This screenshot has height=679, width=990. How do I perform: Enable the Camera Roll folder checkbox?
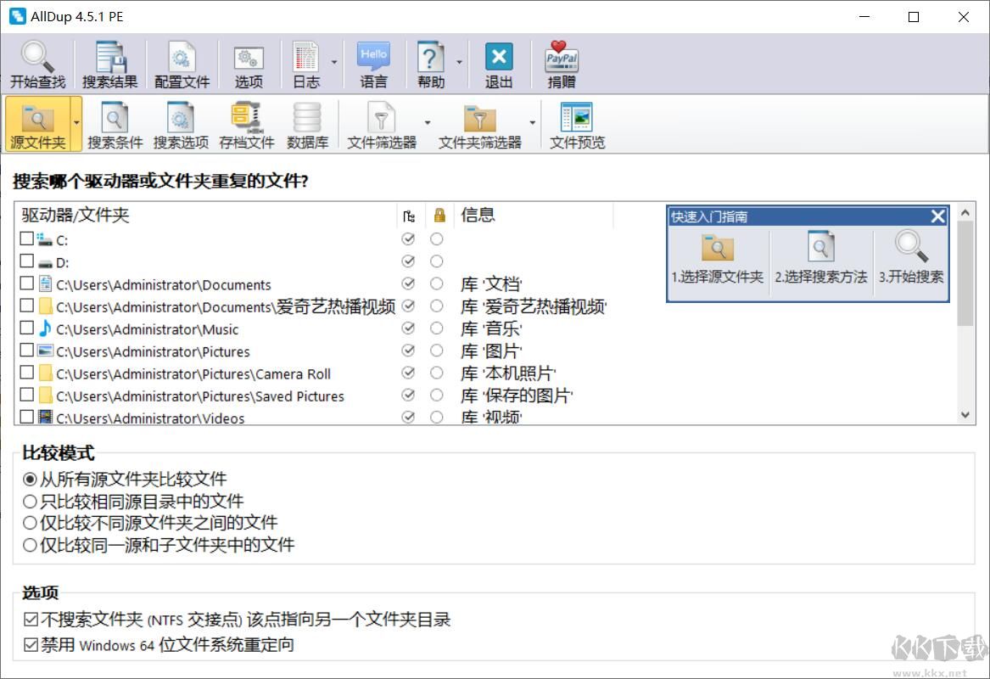pyautogui.click(x=26, y=373)
